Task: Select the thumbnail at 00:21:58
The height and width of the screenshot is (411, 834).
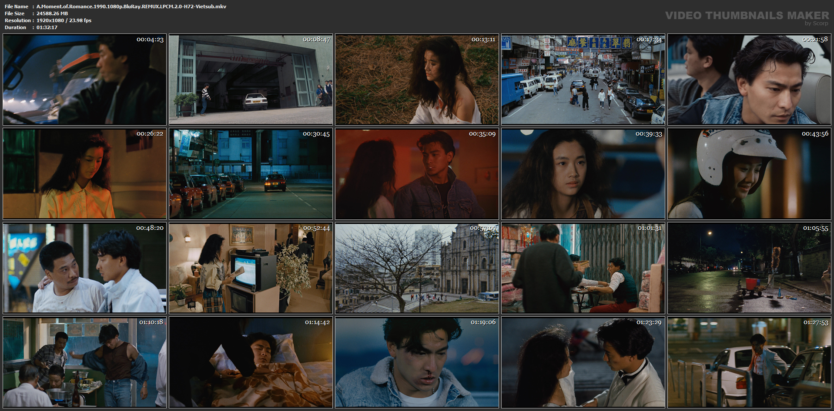Action: (x=749, y=80)
